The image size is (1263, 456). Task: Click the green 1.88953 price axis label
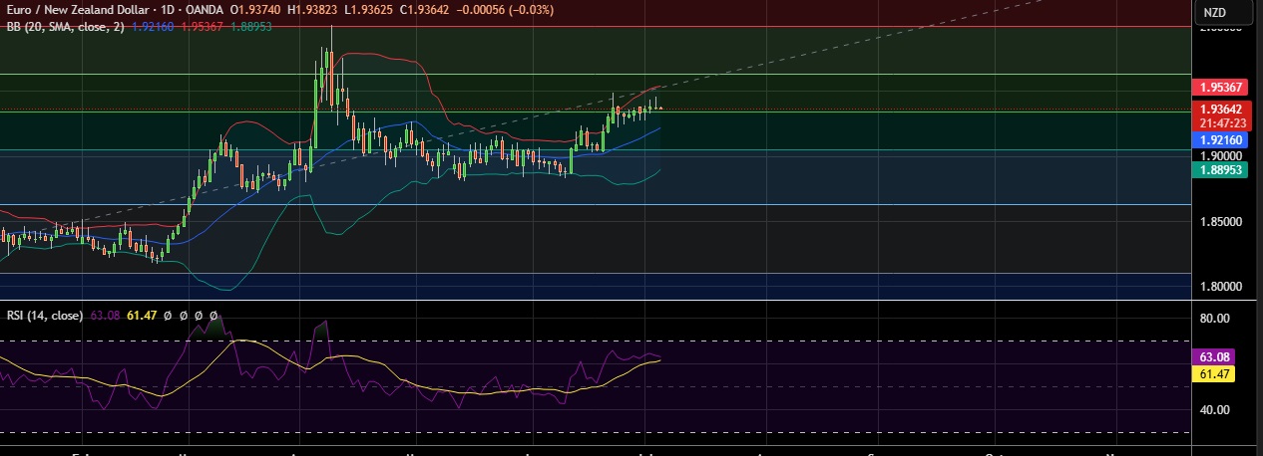coord(1222,170)
